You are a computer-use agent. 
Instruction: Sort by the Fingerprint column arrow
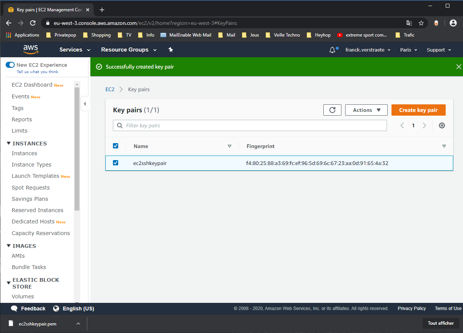(444, 146)
